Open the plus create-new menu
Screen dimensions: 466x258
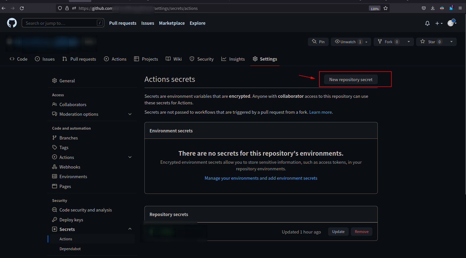(x=439, y=23)
